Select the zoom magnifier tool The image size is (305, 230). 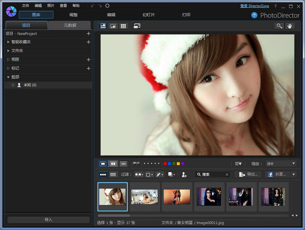[279, 26]
